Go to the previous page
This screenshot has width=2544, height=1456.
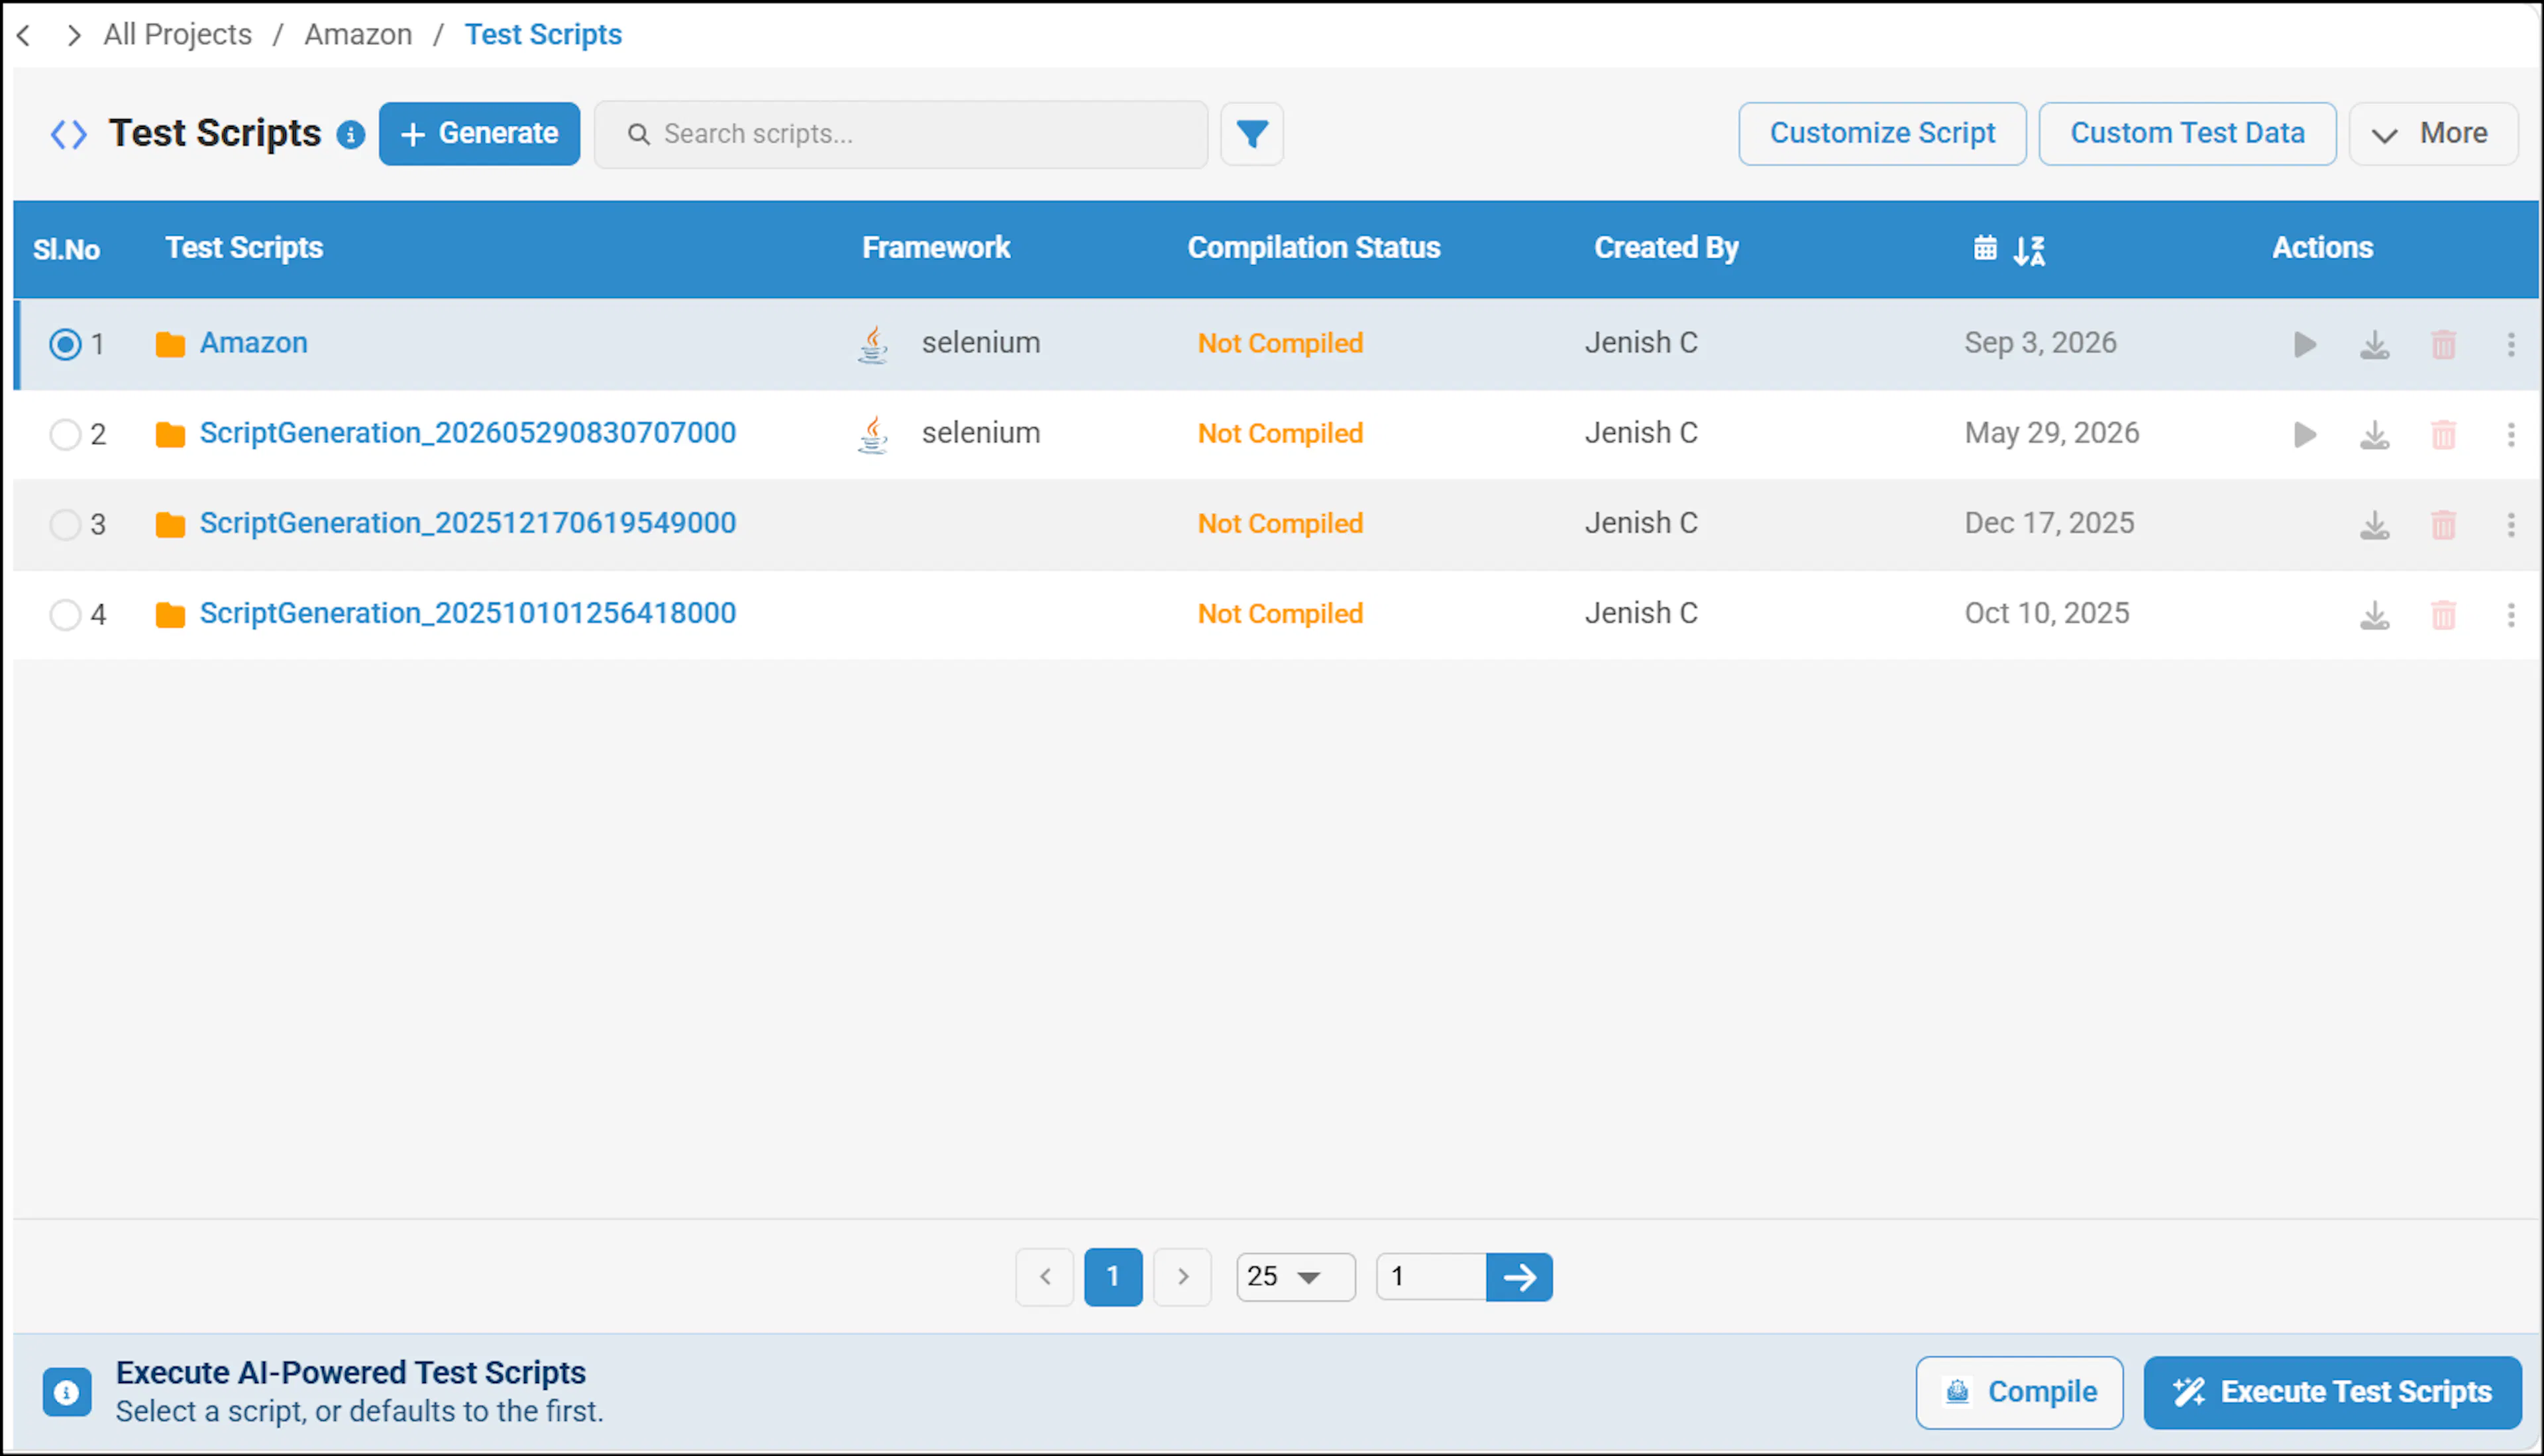pyautogui.click(x=1044, y=1277)
